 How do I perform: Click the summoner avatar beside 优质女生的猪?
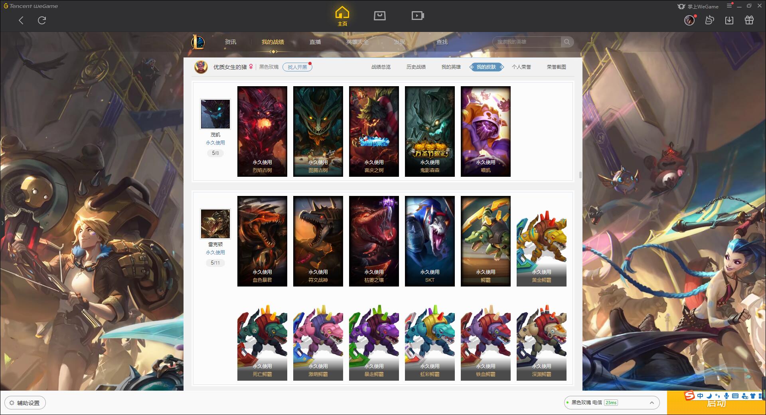click(x=201, y=67)
